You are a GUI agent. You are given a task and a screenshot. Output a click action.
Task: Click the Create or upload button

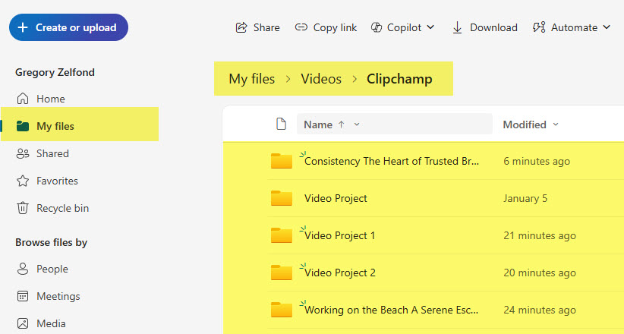click(68, 27)
